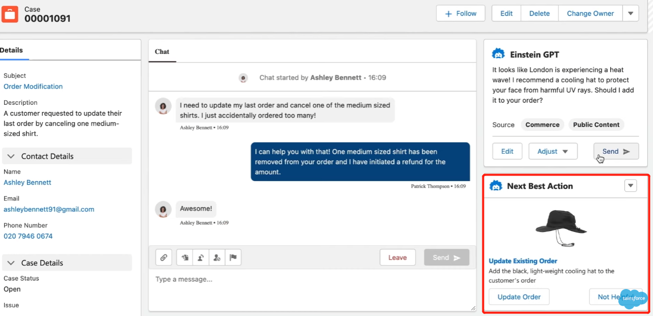This screenshot has height=316, width=653.
Task: Click Ashley Bennett's avatar beside the "Awesome!" message
Action: [163, 209]
